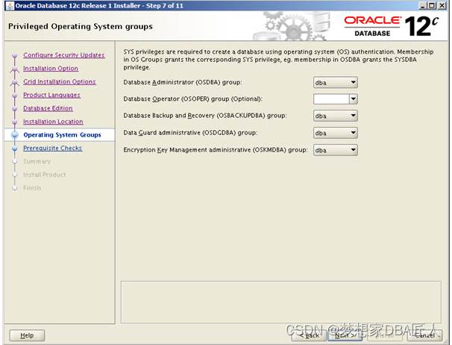Open the OSDBA group dropdown

(x=335, y=83)
